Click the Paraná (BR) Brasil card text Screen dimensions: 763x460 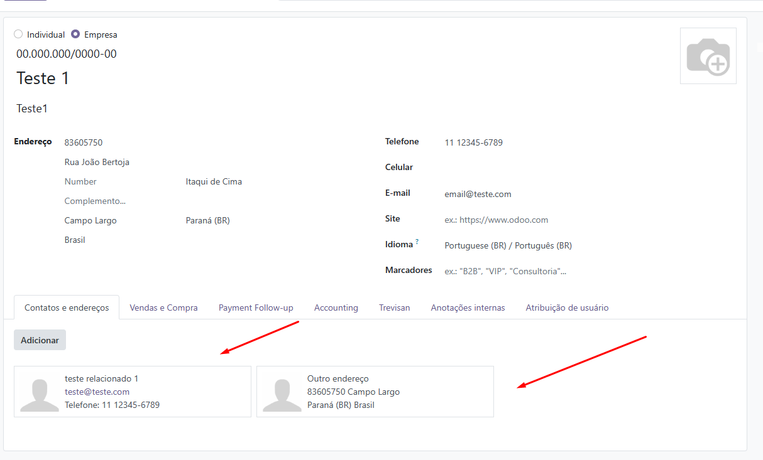(x=341, y=405)
